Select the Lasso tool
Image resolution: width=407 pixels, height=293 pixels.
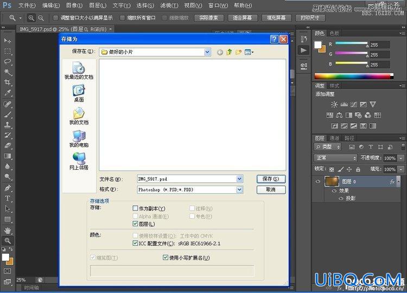pyautogui.click(x=8, y=61)
